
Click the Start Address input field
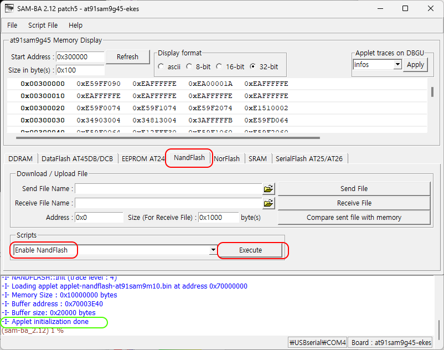tap(80, 57)
